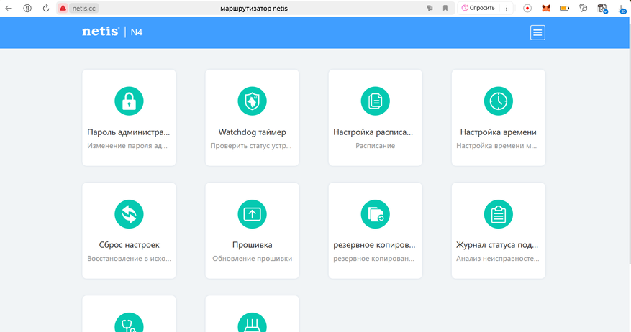Click the N4 model label

[x=137, y=32]
